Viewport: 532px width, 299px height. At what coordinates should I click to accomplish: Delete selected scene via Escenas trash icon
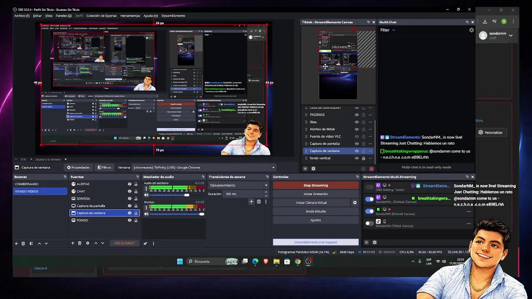point(23,243)
